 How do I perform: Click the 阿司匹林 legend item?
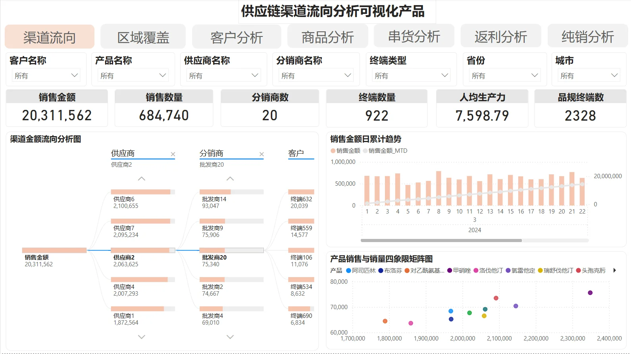(x=361, y=270)
